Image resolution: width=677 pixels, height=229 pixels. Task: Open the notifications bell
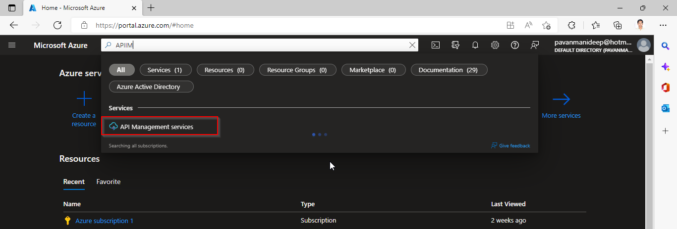tap(475, 45)
